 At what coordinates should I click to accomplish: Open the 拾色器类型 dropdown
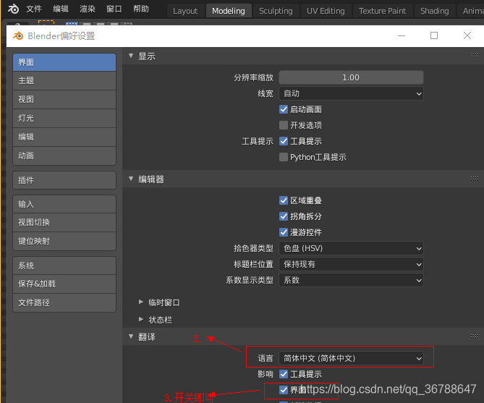tap(351, 249)
